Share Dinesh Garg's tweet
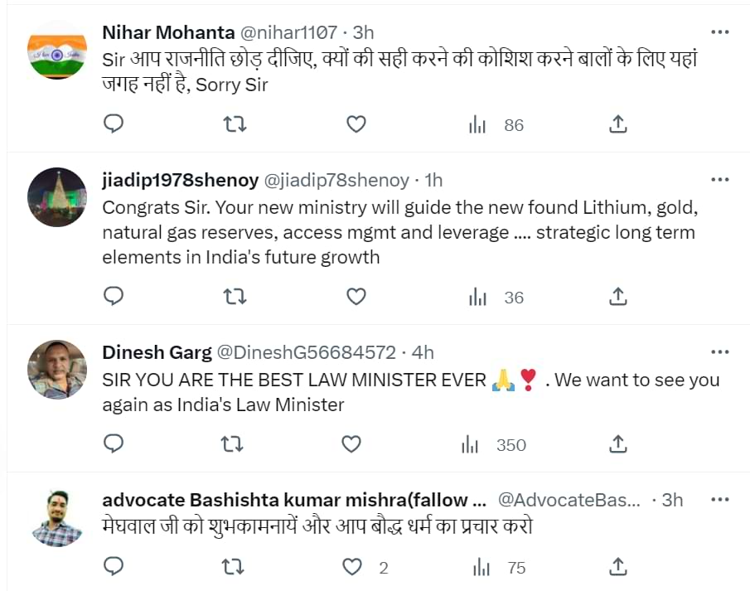The width and height of the screenshot is (750, 591). tap(617, 444)
